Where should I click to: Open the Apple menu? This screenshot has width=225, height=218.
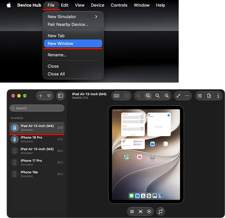[9, 5]
